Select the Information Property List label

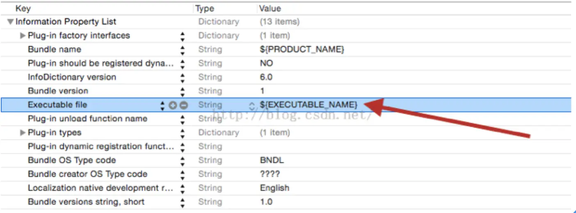66,22
